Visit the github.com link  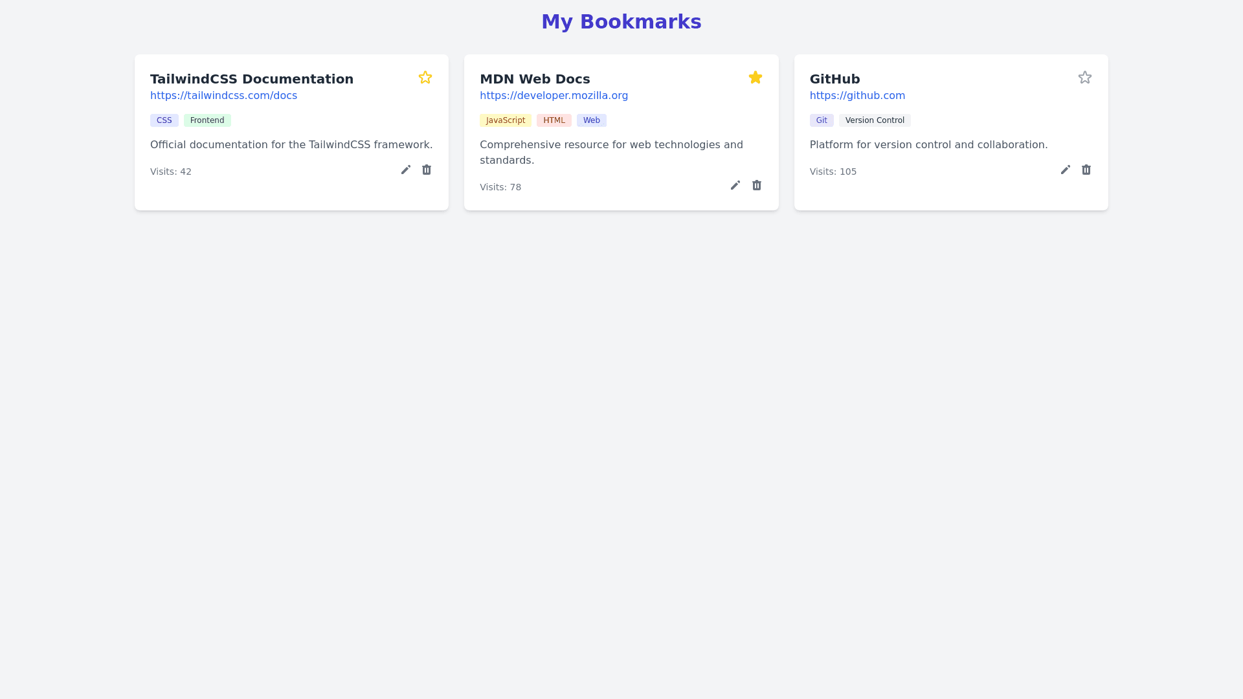coord(857,96)
